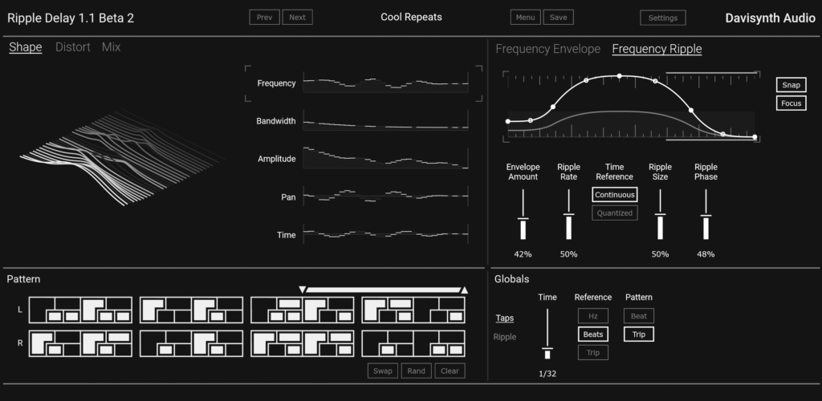Open the preset name Cool Repeats
The image size is (822, 401).
pyautogui.click(x=411, y=17)
